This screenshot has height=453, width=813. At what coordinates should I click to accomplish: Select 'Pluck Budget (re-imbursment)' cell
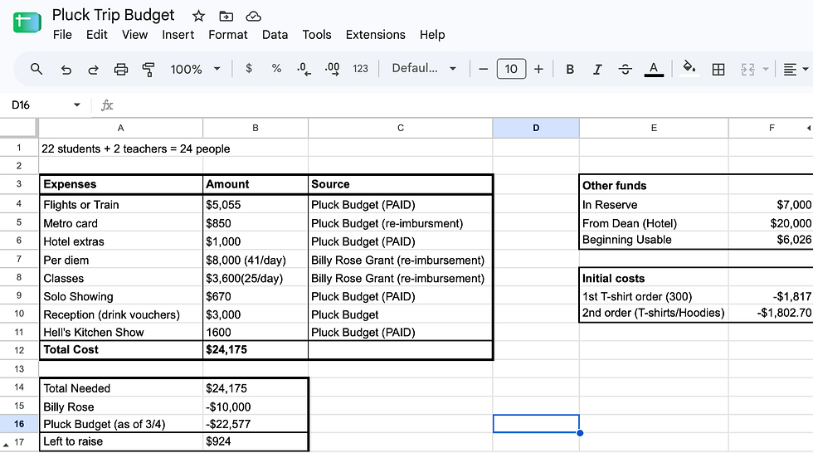(400, 223)
